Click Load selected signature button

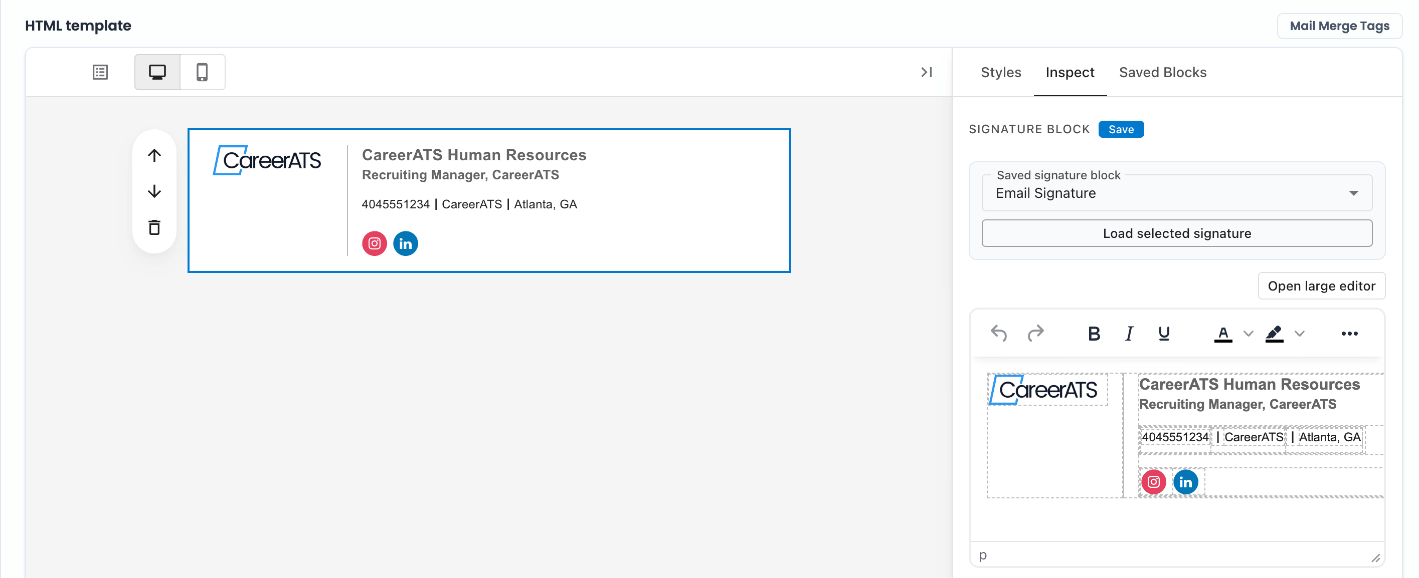[x=1177, y=233]
